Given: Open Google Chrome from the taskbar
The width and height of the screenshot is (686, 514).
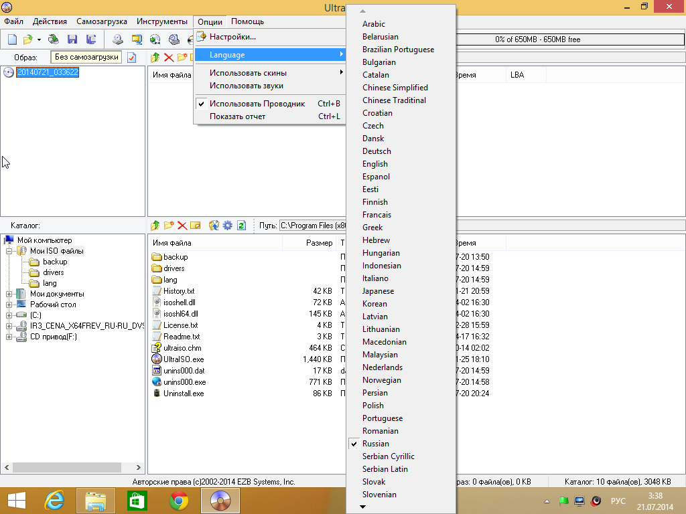Looking at the screenshot, I should [x=179, y=501].
